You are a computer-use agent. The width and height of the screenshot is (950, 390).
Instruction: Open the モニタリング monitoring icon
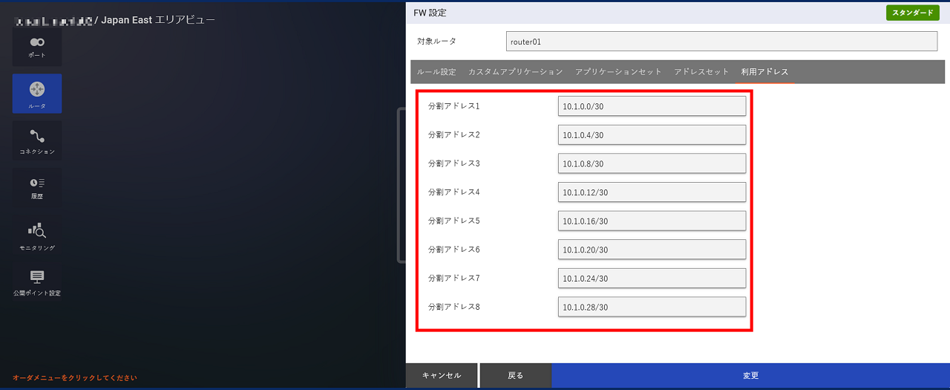click(x=37, y=236)
